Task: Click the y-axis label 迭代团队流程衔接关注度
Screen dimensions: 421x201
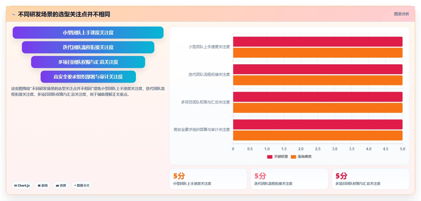Action: point(209,74)
